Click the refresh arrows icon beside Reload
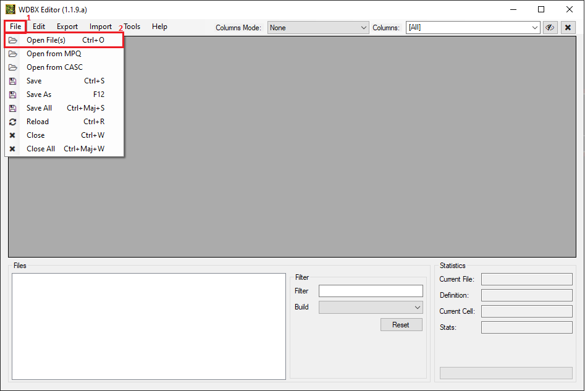Viewport: 585px width, 391px height. 13,122
